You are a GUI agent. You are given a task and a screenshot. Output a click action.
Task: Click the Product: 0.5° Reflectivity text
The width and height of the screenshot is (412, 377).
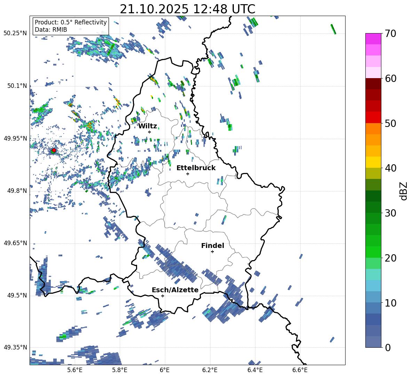(x=71, y=22)
